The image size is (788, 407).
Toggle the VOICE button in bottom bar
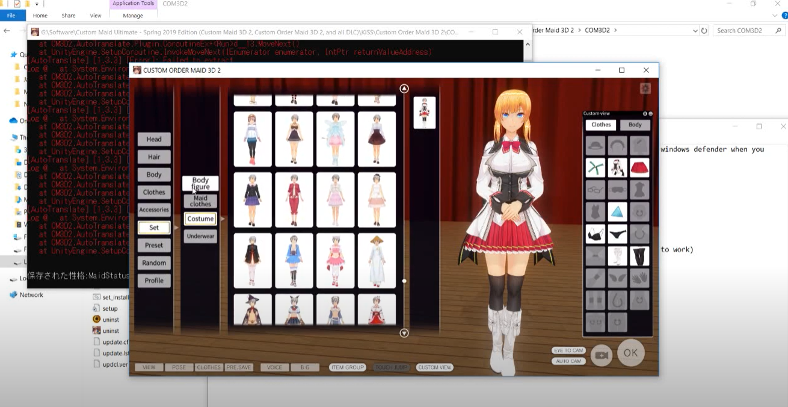(274, 367)
